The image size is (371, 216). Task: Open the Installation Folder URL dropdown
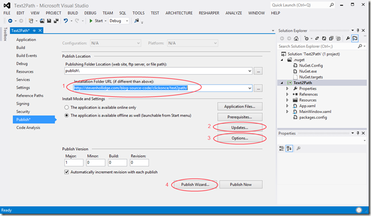click(x=250, y=88)
